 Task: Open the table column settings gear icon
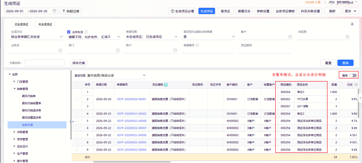356,84
